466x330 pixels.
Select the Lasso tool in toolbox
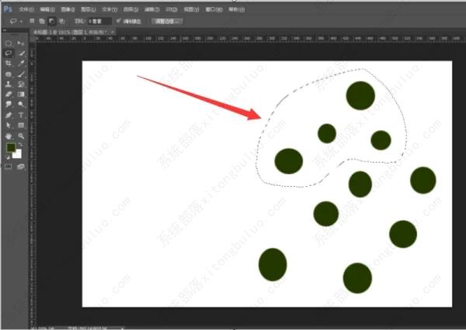(x=9, y=53)
